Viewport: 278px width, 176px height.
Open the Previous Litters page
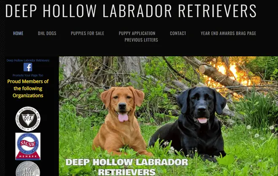[141, 40]
